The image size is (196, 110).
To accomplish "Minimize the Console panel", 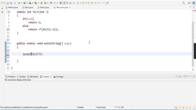I will coord(190,76).
